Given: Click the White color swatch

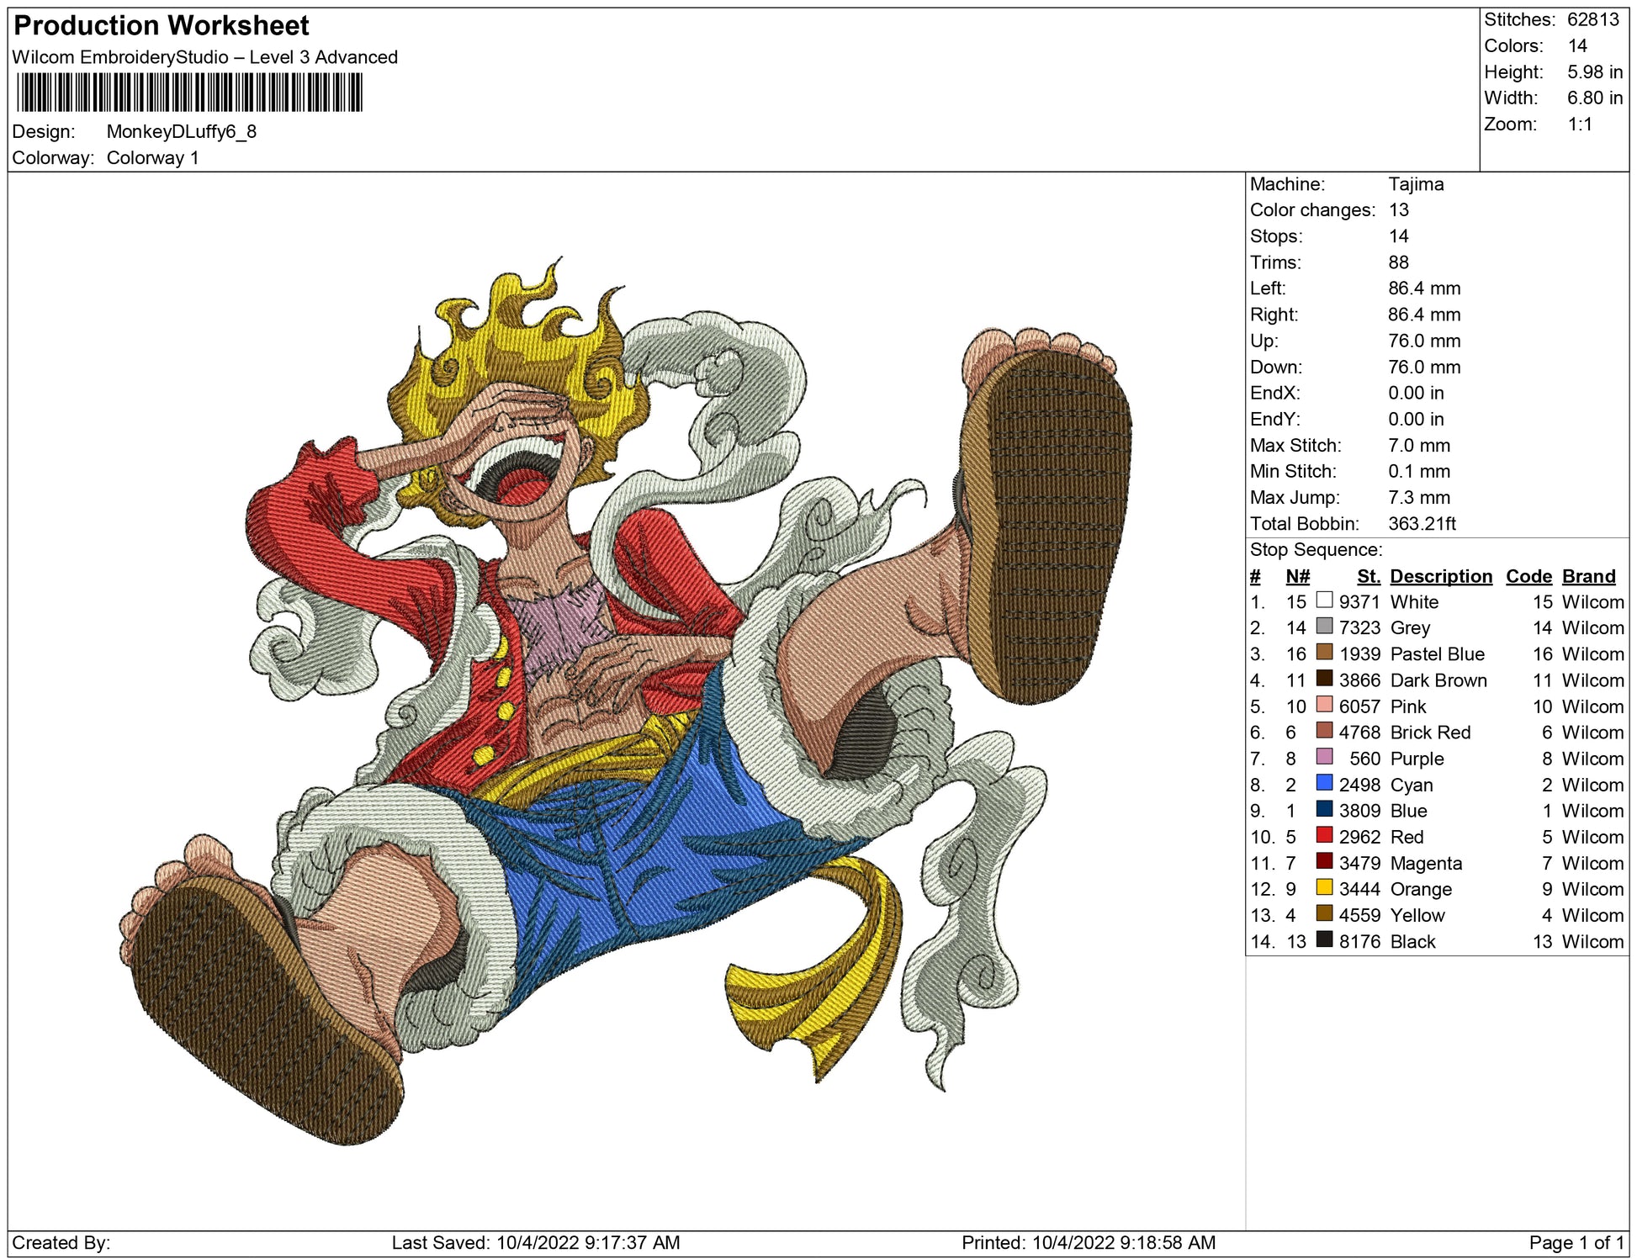Looking at the screenshot, I should [x=1324, y=600].
